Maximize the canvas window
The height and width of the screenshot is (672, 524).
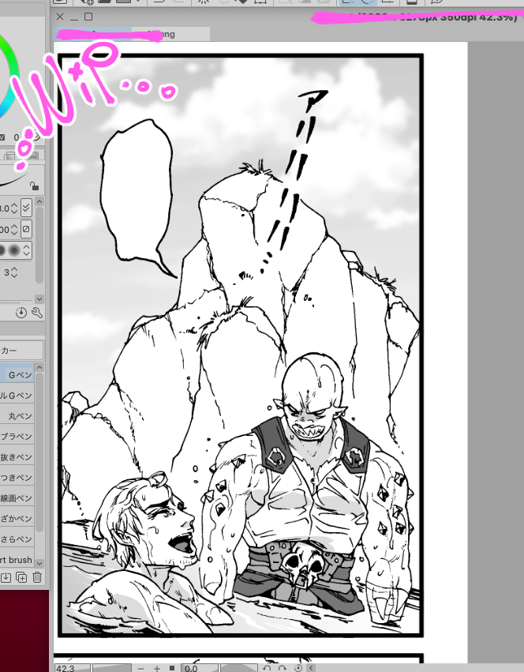pyautogui.click(x=88, y=17)
